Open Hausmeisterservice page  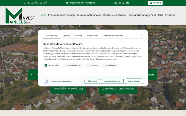[x=114, y=15]
